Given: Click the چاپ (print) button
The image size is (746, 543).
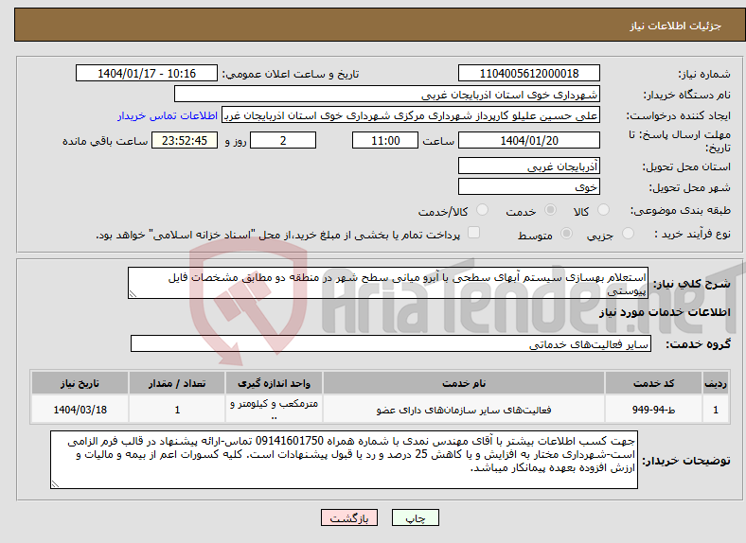Looking at the screenshot, I should pyautogui.click(x=415, y=517).
